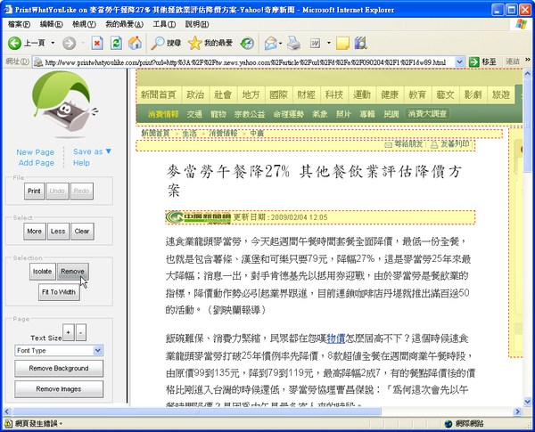
Task: Click the yellow note toolbar icon
Action: pos(342,44)
